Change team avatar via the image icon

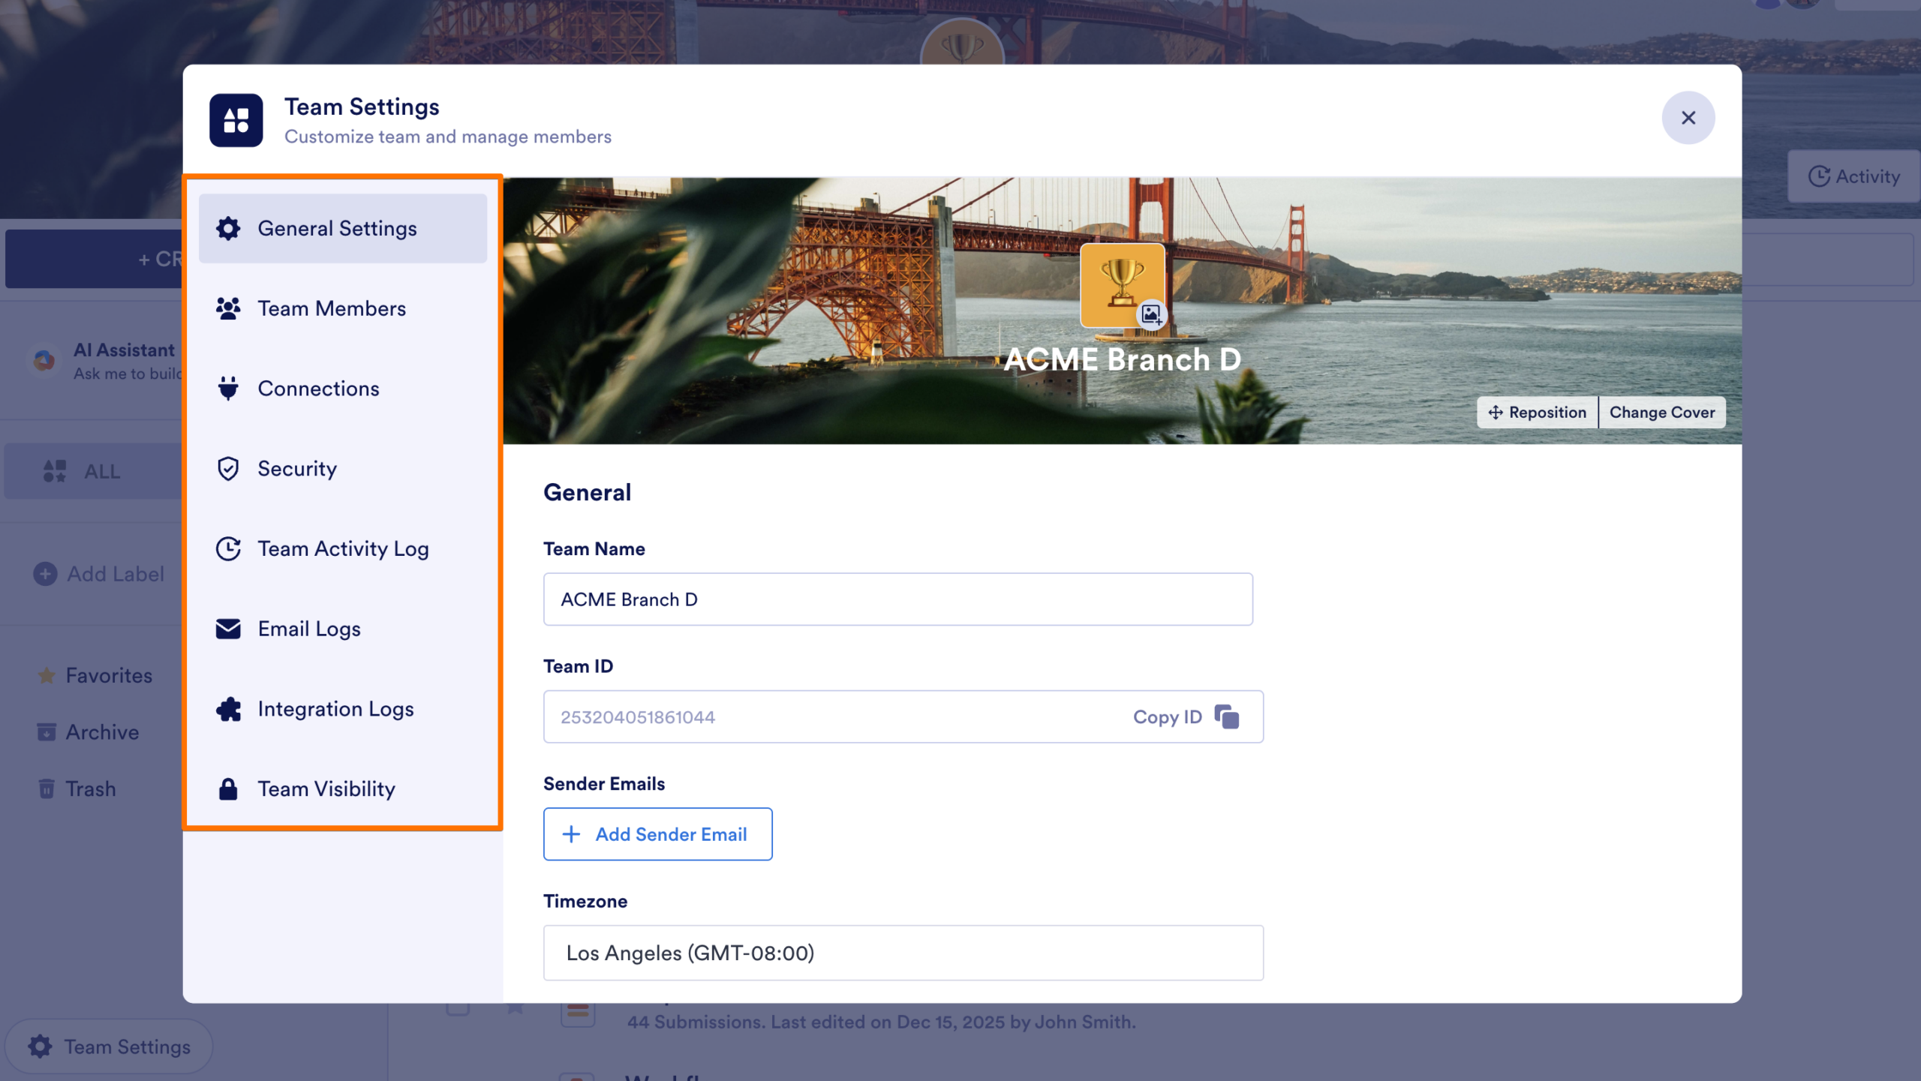[1150, 314]
